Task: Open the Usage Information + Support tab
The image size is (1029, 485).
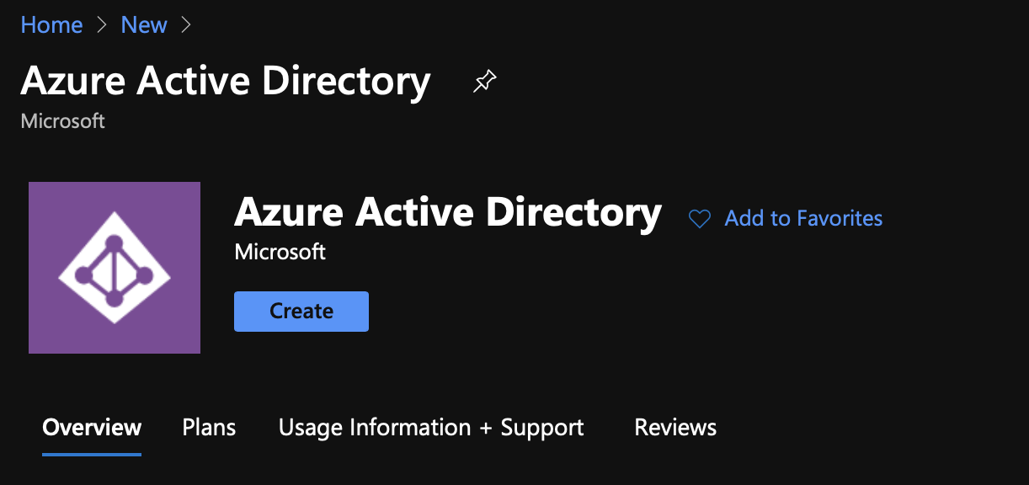Action: [x=431, y=428]
